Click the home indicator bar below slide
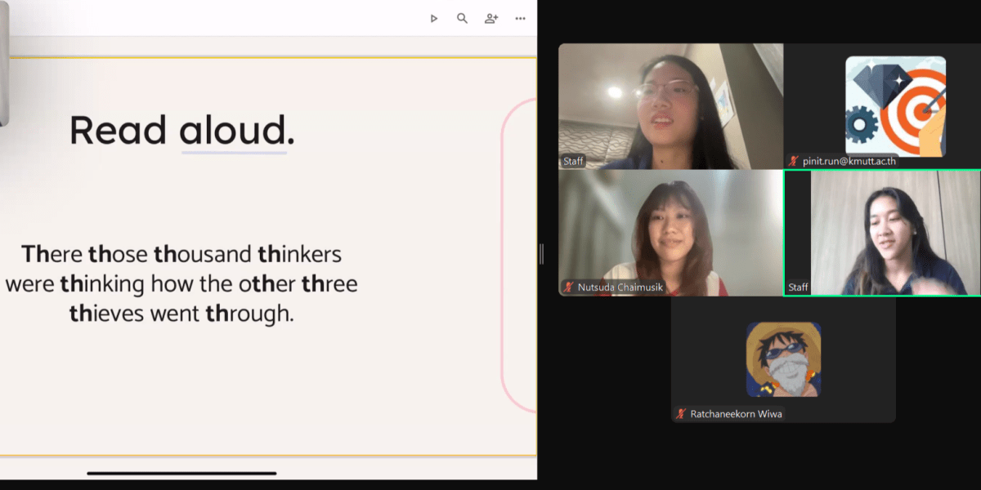 (x=181, y=473)
